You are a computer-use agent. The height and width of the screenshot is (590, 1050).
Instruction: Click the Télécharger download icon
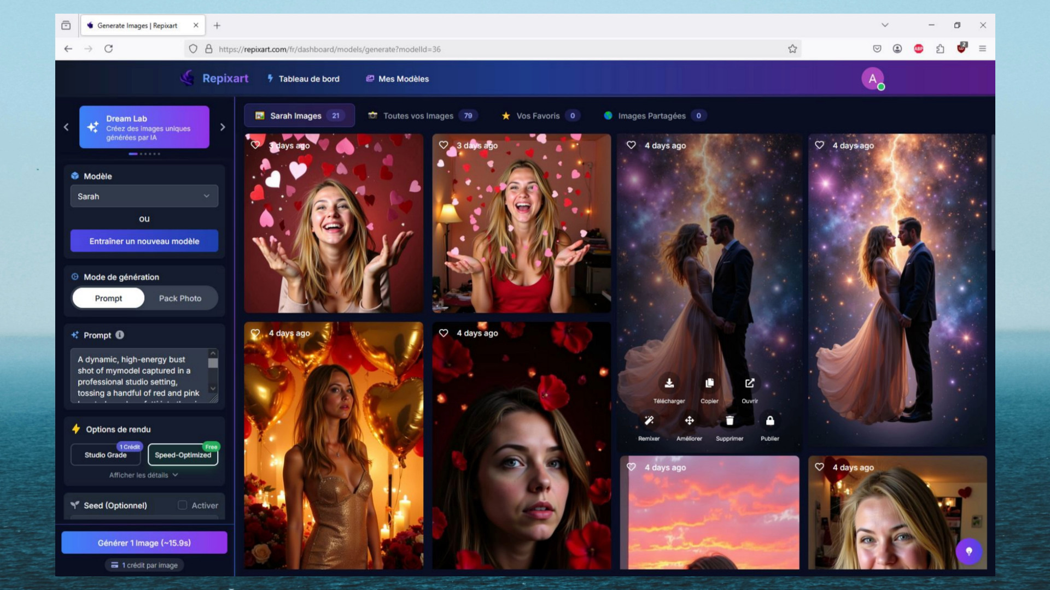click(x=669, y=383)
